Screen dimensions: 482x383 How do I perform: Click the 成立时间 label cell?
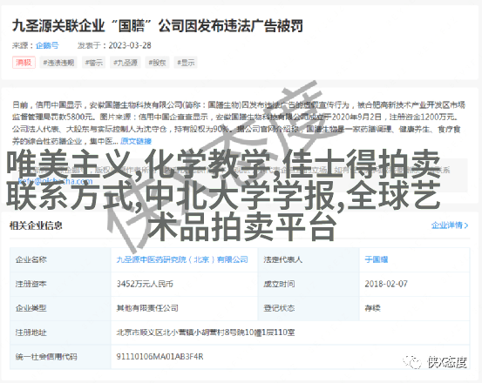click(309, 284)
